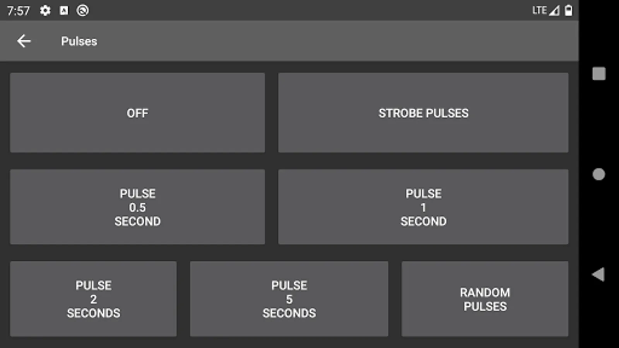Screen dimensions: 619x348
Task: Click empty toolbar area right of Pulses
Action: [329, 41]
